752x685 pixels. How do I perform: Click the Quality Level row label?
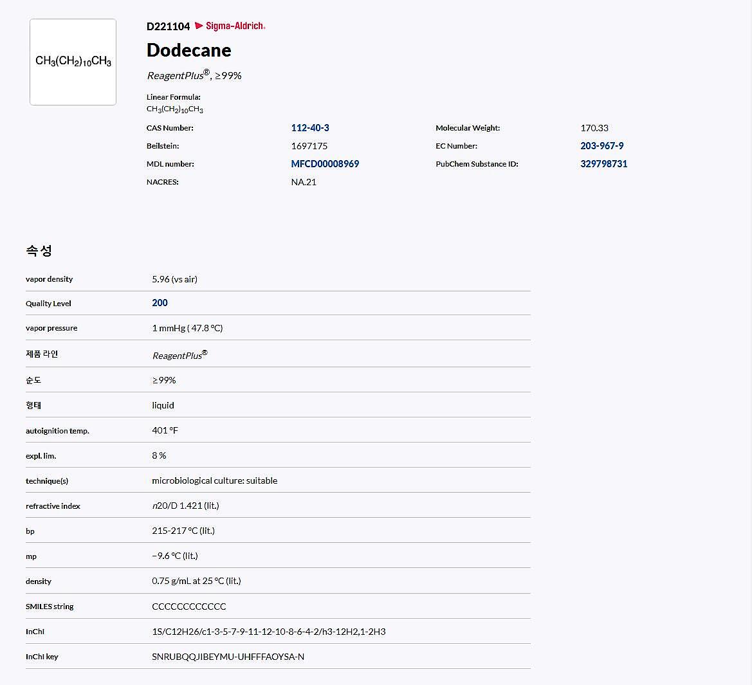click(x=48, y=304)
